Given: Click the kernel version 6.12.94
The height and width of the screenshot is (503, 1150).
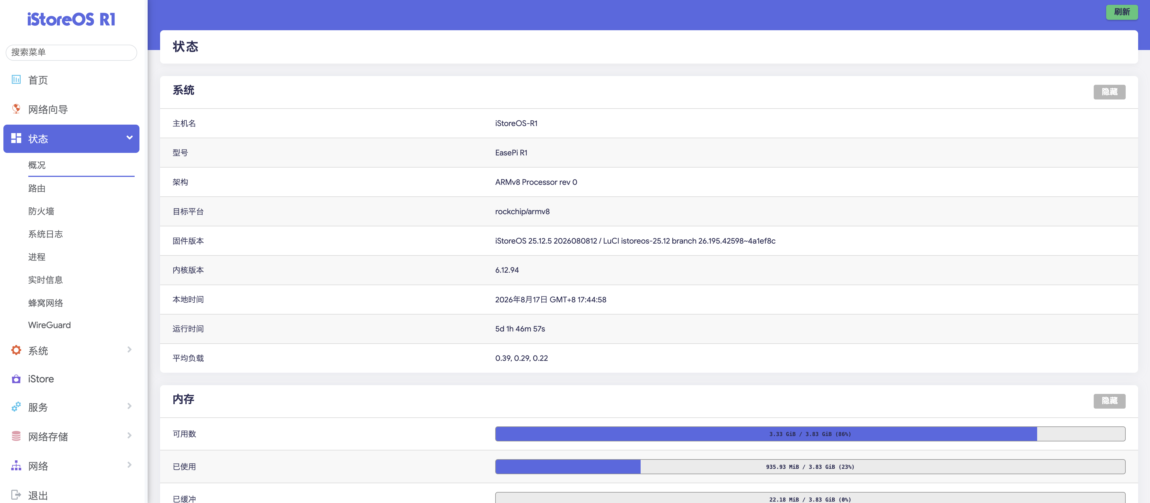Looking at the screenshot, I should click(507, 270).
